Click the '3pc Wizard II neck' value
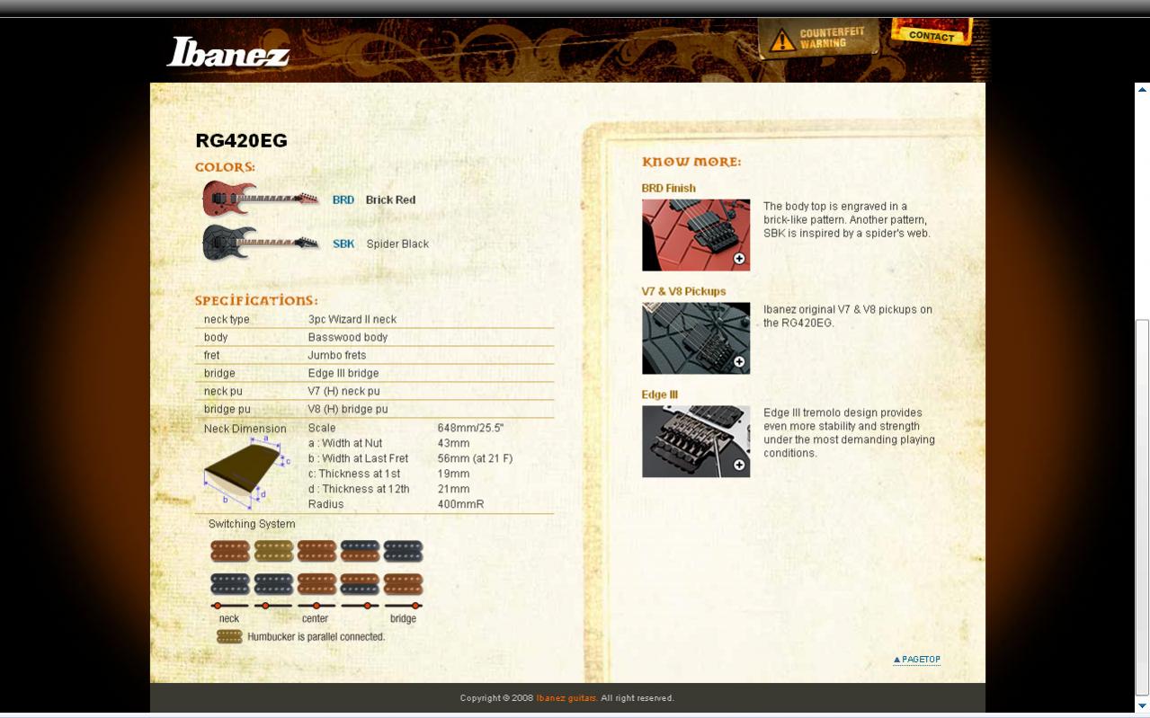The height and width of the screenshot is (718, 1150). click(x=352, y=320)
